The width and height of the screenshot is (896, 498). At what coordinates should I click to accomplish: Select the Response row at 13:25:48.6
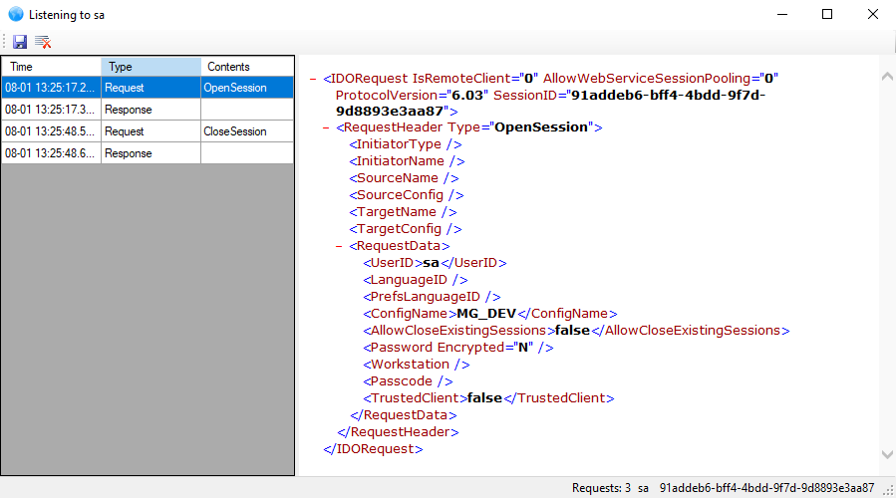point(148,153)
